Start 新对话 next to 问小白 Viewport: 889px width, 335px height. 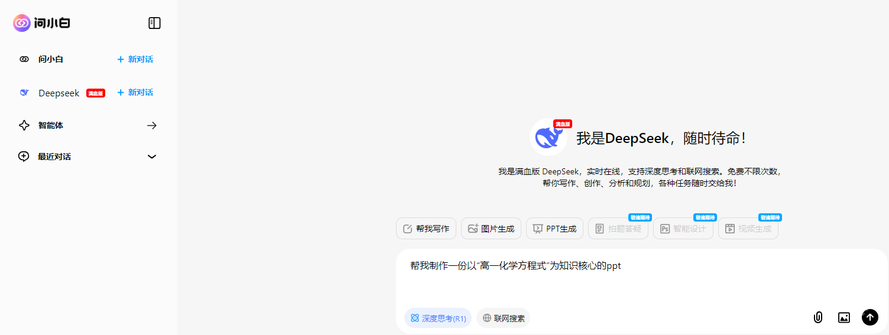coord(135,59)
